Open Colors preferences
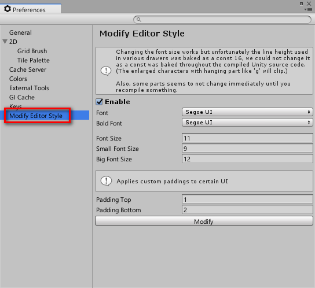The height and width of the screenshot is (288, 315). pos(18,79)
